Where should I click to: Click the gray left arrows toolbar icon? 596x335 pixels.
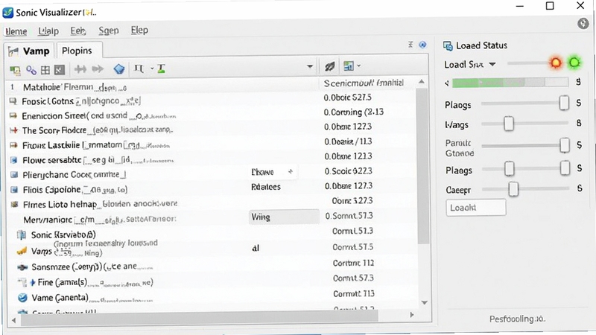80,69
